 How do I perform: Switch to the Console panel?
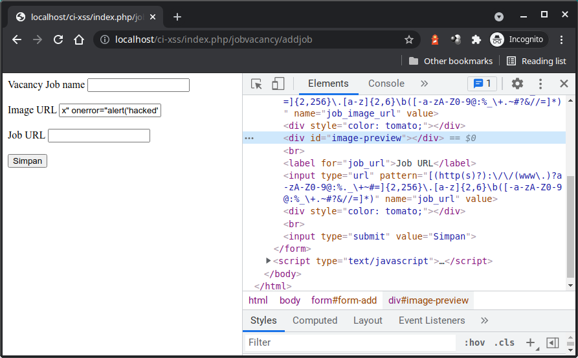pyautogui.click(x=386, y=84)
